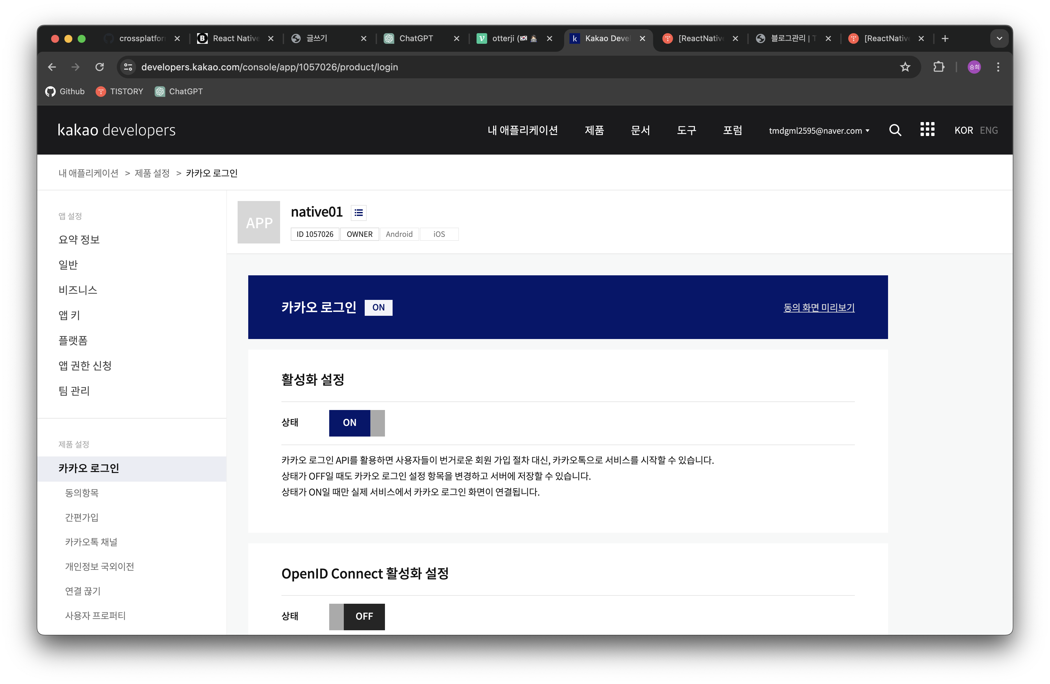Click the address bar URL field
The height and width of the screenshot is (684, 1050).
(485, 67)
